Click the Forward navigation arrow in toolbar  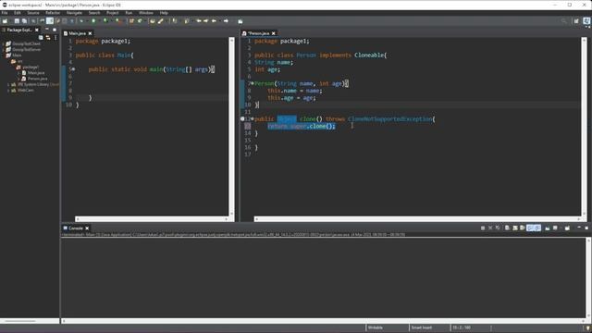click(226, 21)
